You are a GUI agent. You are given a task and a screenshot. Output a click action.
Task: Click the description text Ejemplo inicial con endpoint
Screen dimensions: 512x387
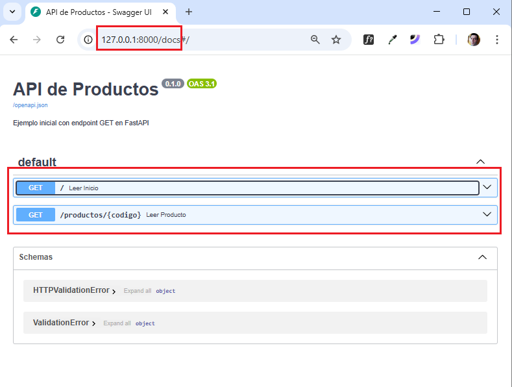pos(81,123)
